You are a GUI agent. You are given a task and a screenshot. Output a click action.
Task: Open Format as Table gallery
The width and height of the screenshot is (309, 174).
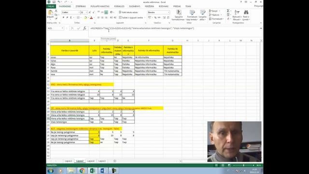point(192,15)
